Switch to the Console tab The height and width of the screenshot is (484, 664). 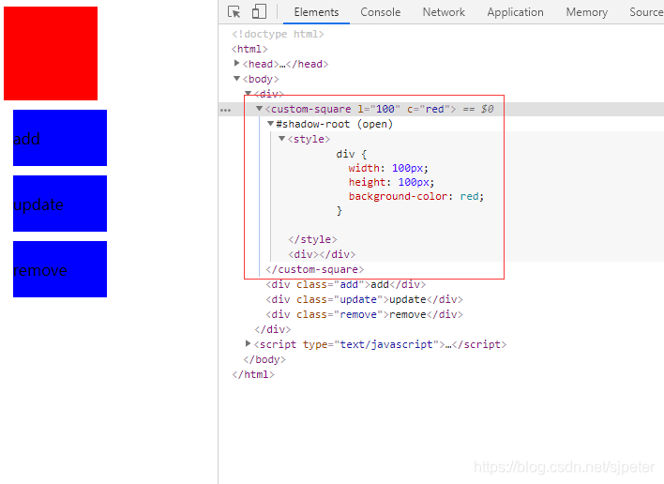click(380, 12)
